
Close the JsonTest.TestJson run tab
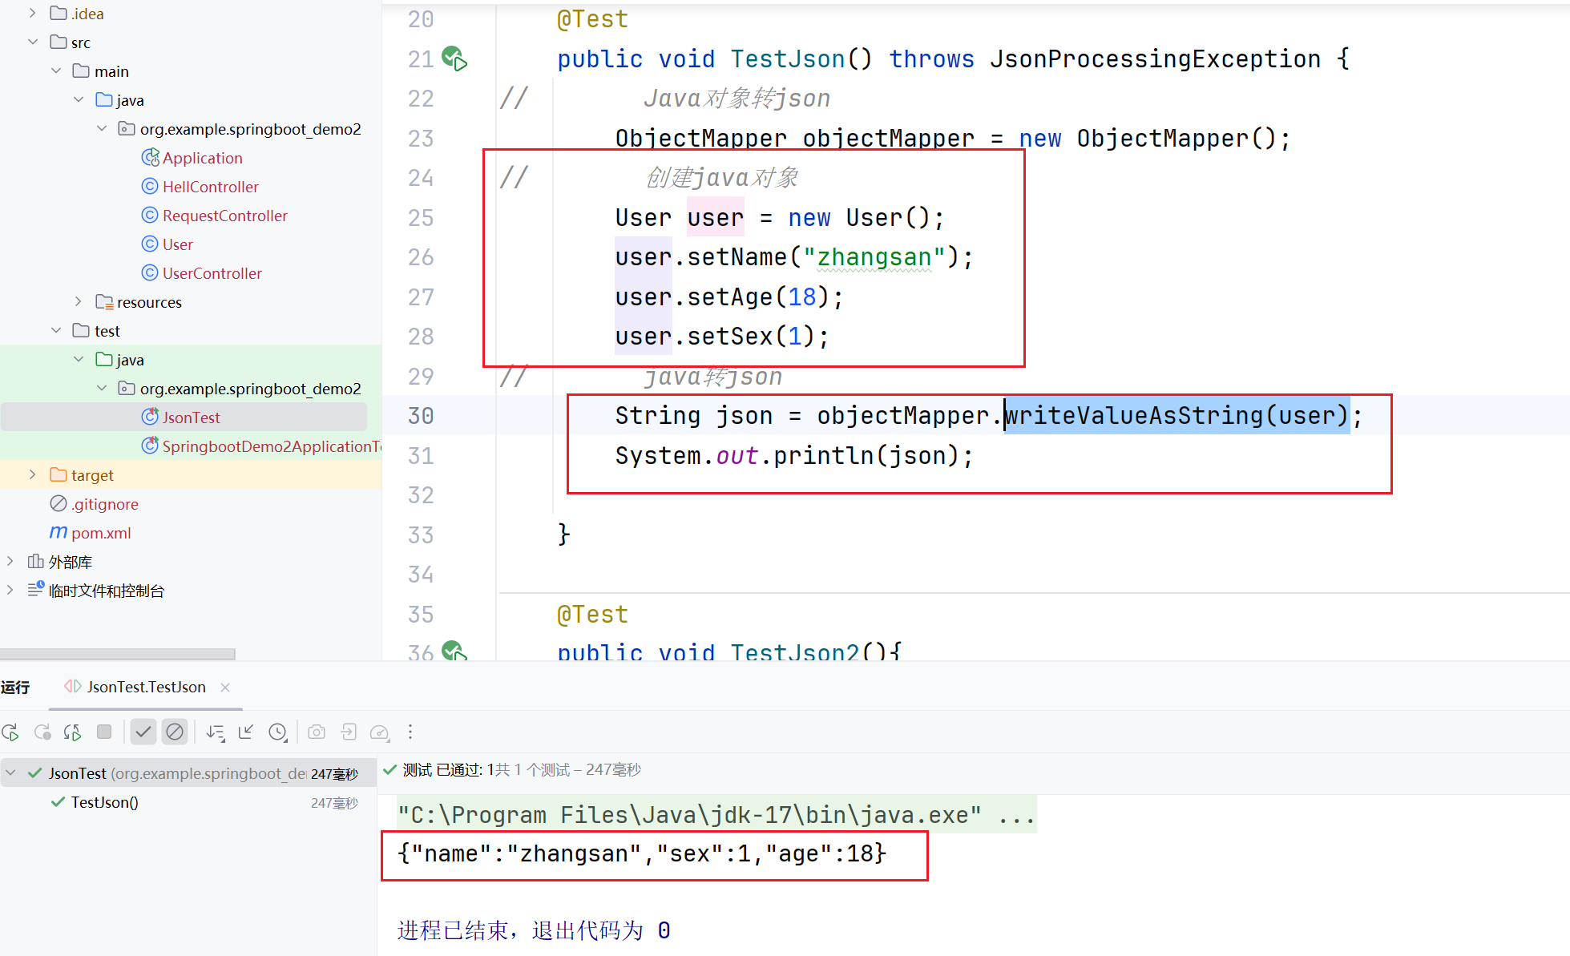pyautogui.click(x=225, y=688)
